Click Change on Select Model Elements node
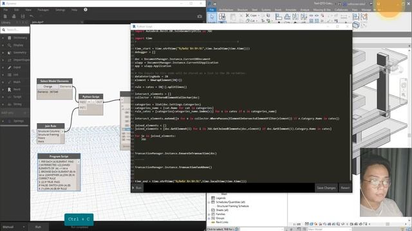Image resolution: width=412 pixels, height=231 pixels. click(x=48, y=87)
